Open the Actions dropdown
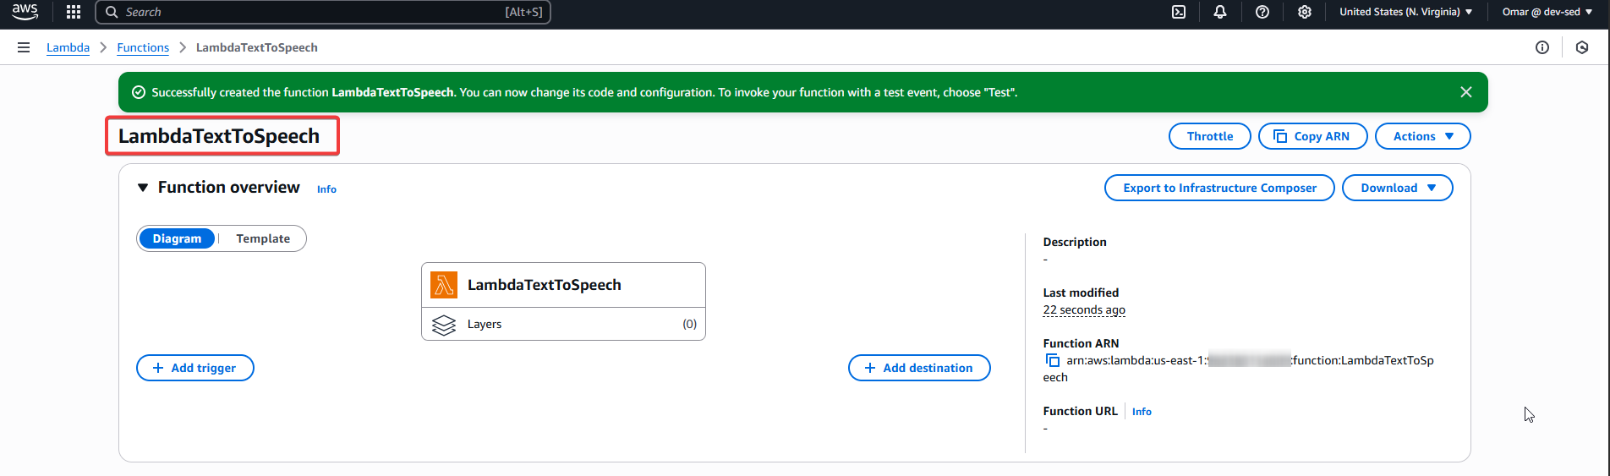This screenshot has height=476, width=1610. 1423,136
